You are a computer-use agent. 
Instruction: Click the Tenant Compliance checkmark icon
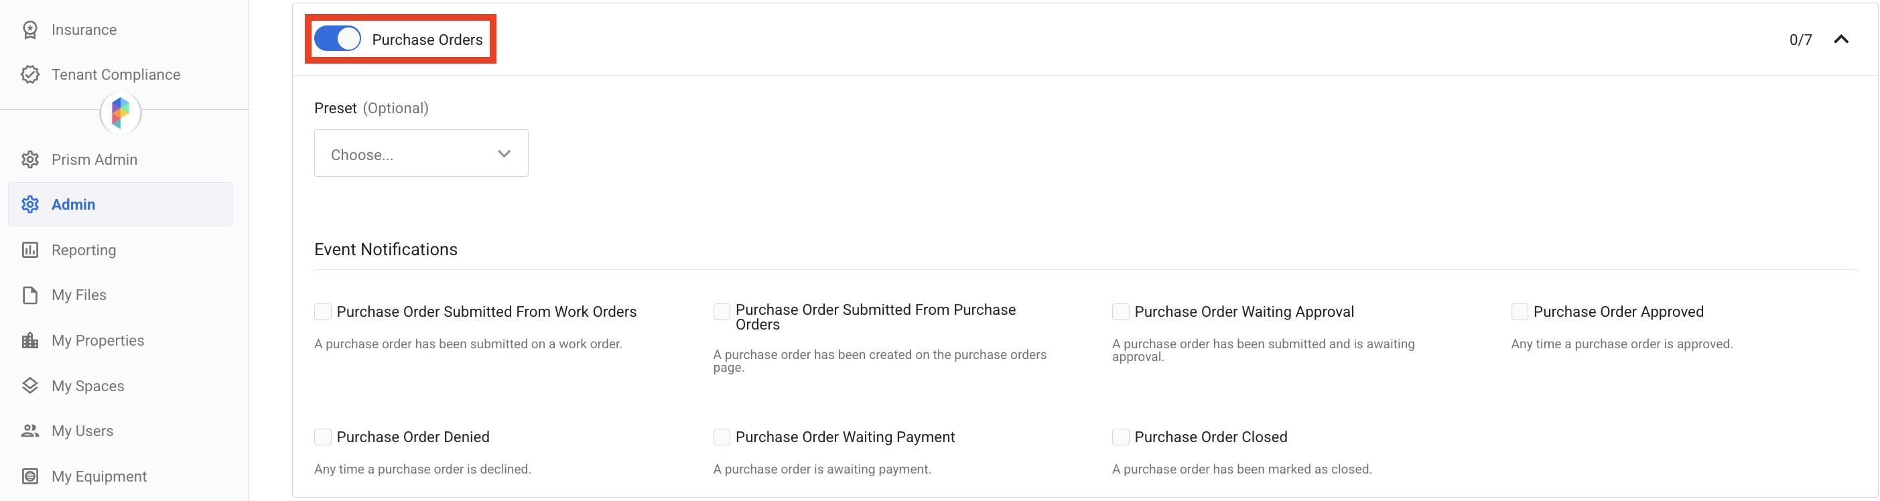point(30,74)
